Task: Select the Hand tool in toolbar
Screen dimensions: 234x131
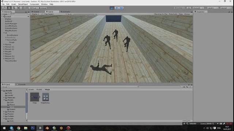Action: (4, 8)
